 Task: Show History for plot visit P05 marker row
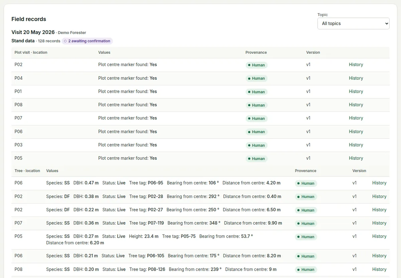pos(356,158)
